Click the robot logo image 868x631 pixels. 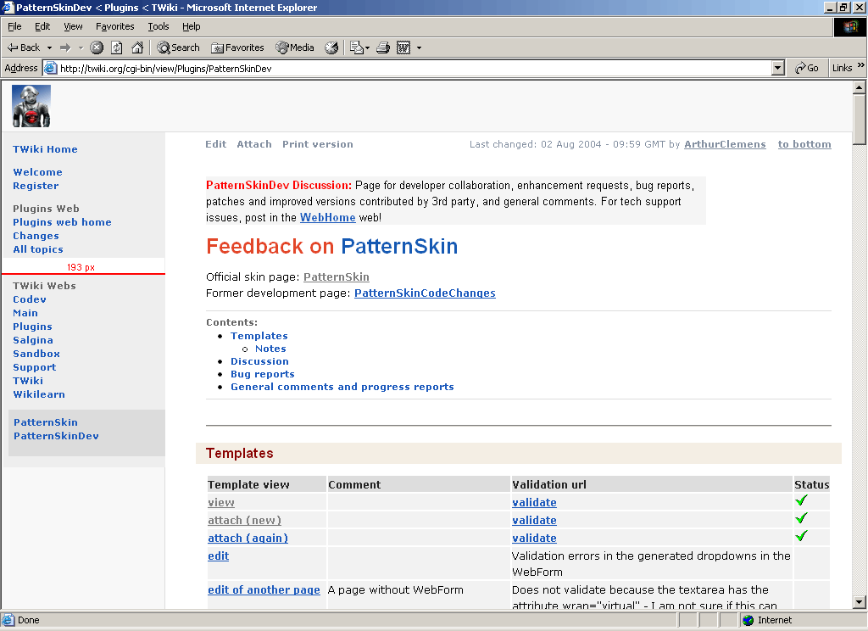click(31, 106)
